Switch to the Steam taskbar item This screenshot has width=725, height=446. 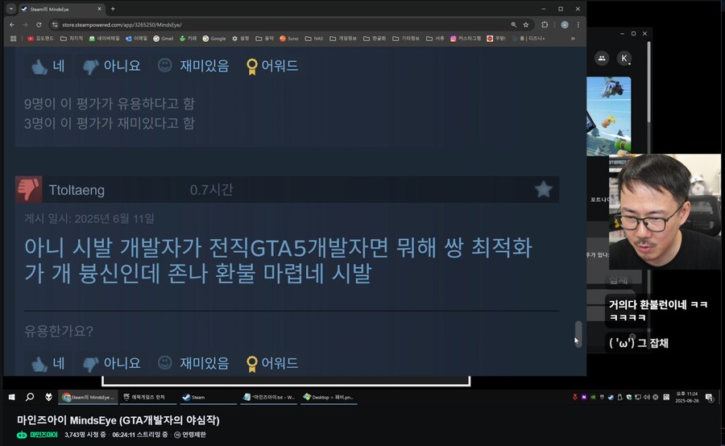coord(208,397)
